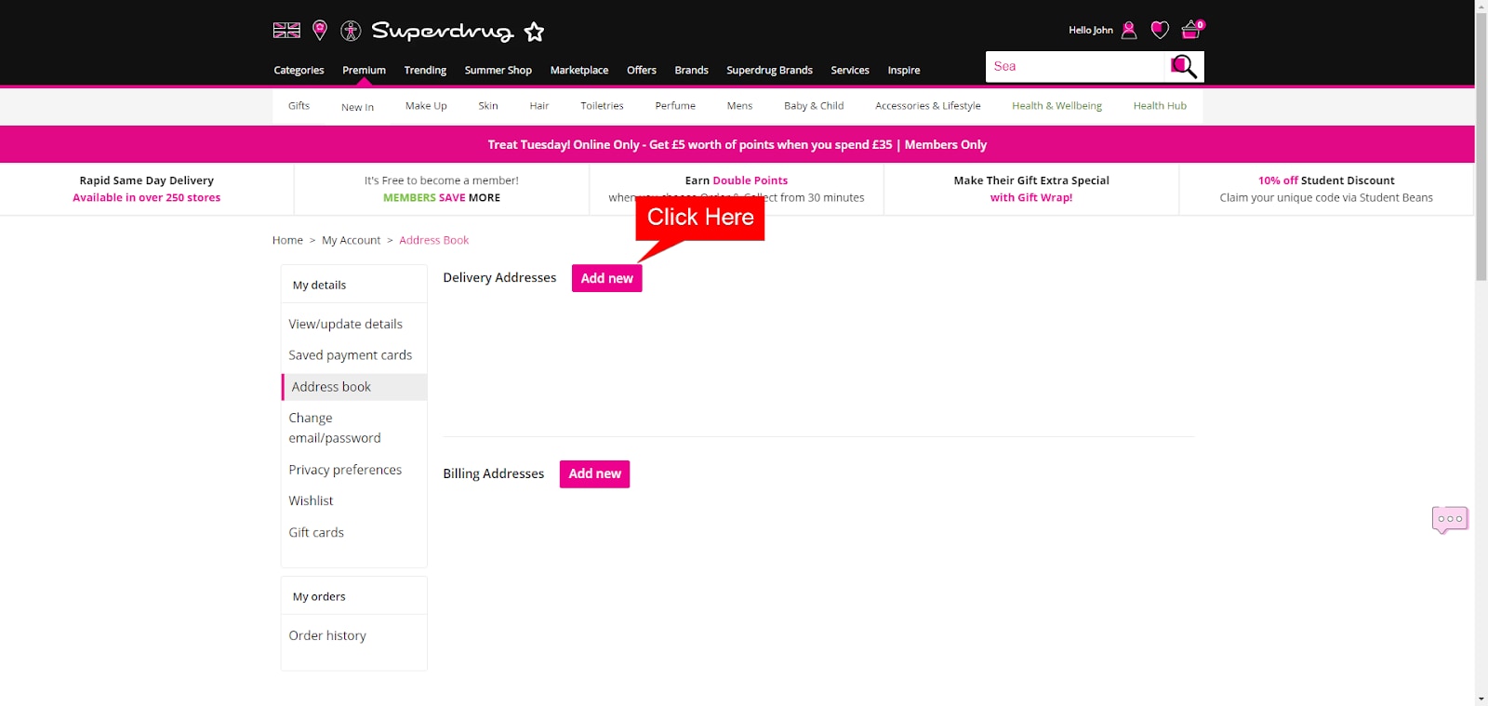The image size is (1488, 706).
Task: Open Privacy preferences
Action: 345,470
